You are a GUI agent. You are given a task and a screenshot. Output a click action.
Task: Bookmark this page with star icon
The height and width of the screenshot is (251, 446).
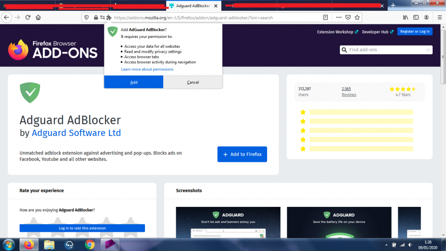pyautogui.click(x=357, y=18)
